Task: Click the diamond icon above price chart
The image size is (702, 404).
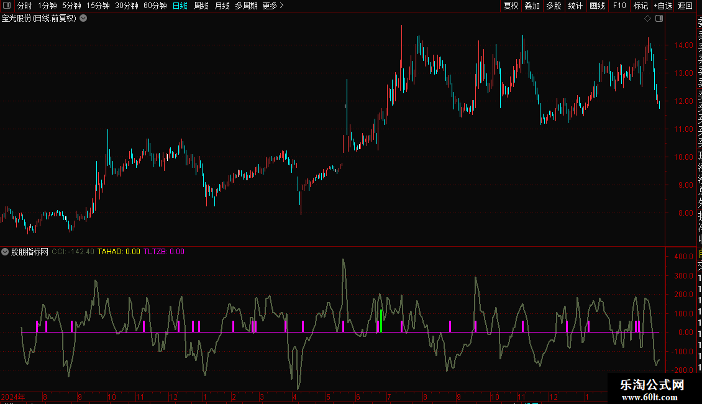Action: pyautogui.click(x=647, y=19)
